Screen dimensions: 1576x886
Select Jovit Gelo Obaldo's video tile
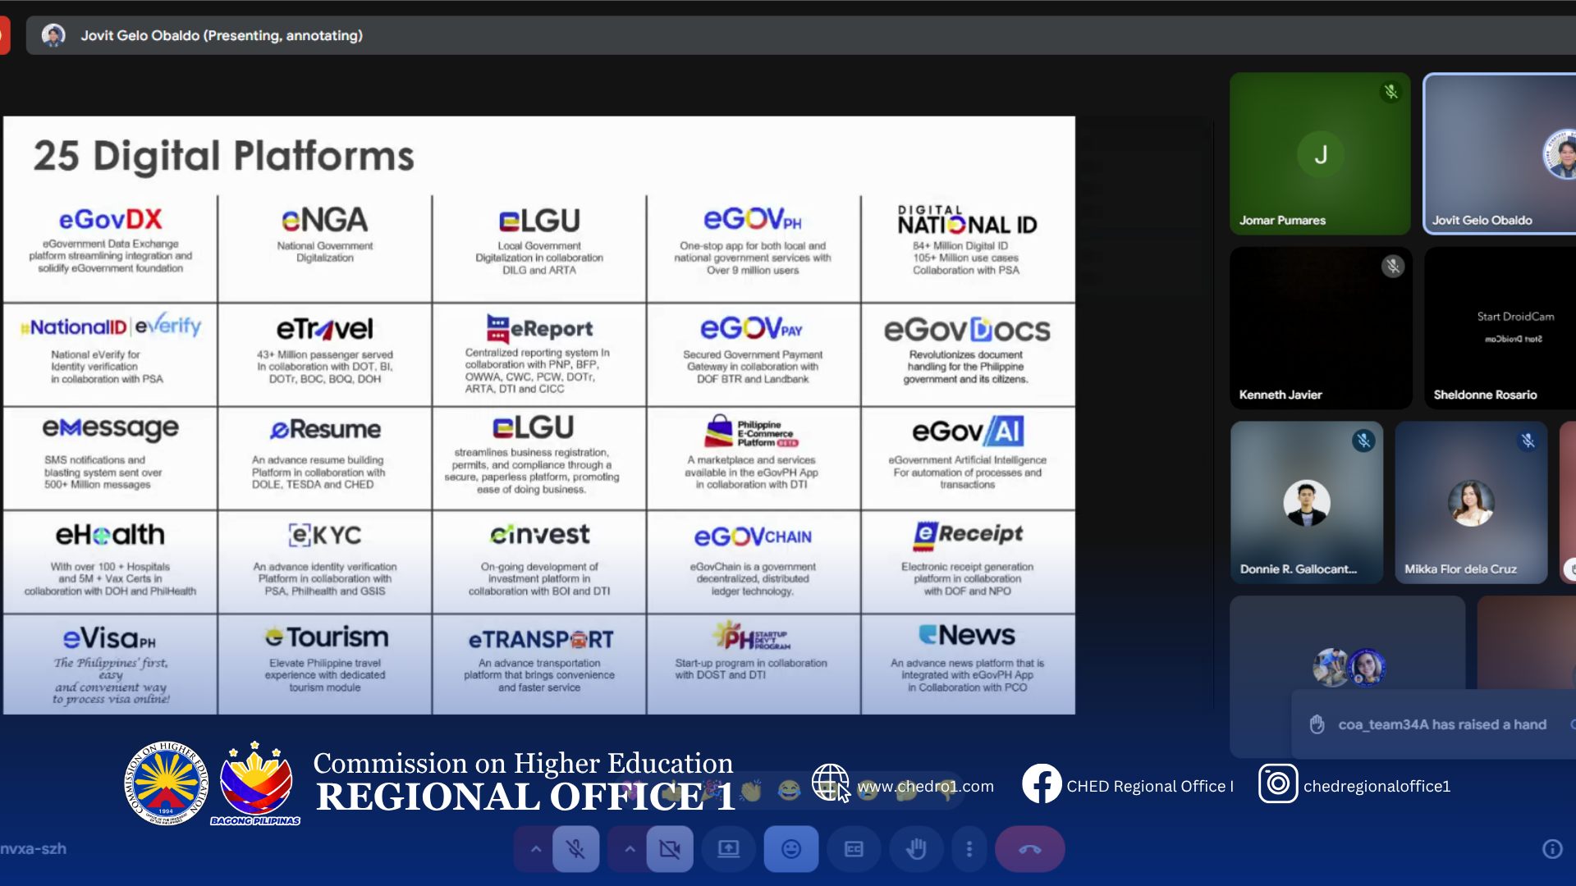point(1499,154)
